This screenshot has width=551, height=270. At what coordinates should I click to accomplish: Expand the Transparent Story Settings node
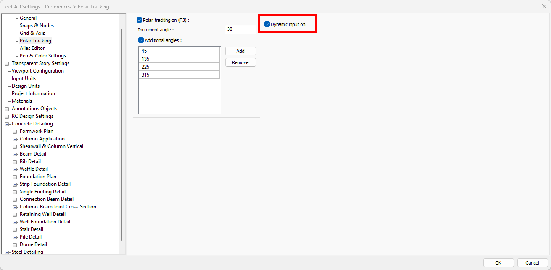[7, 64]
